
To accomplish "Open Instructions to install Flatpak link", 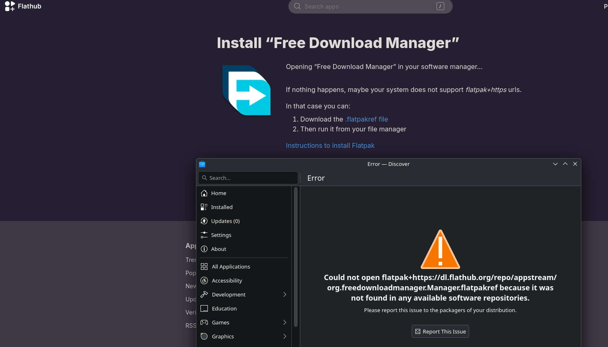I will tap(330, 145).
